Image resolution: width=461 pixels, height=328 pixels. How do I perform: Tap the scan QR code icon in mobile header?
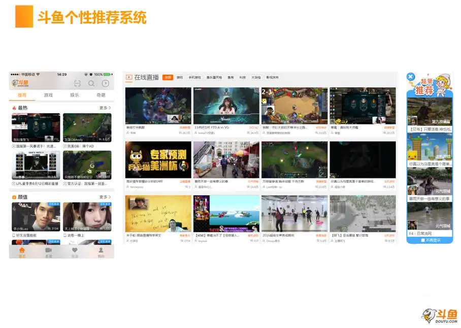[77, 83]
